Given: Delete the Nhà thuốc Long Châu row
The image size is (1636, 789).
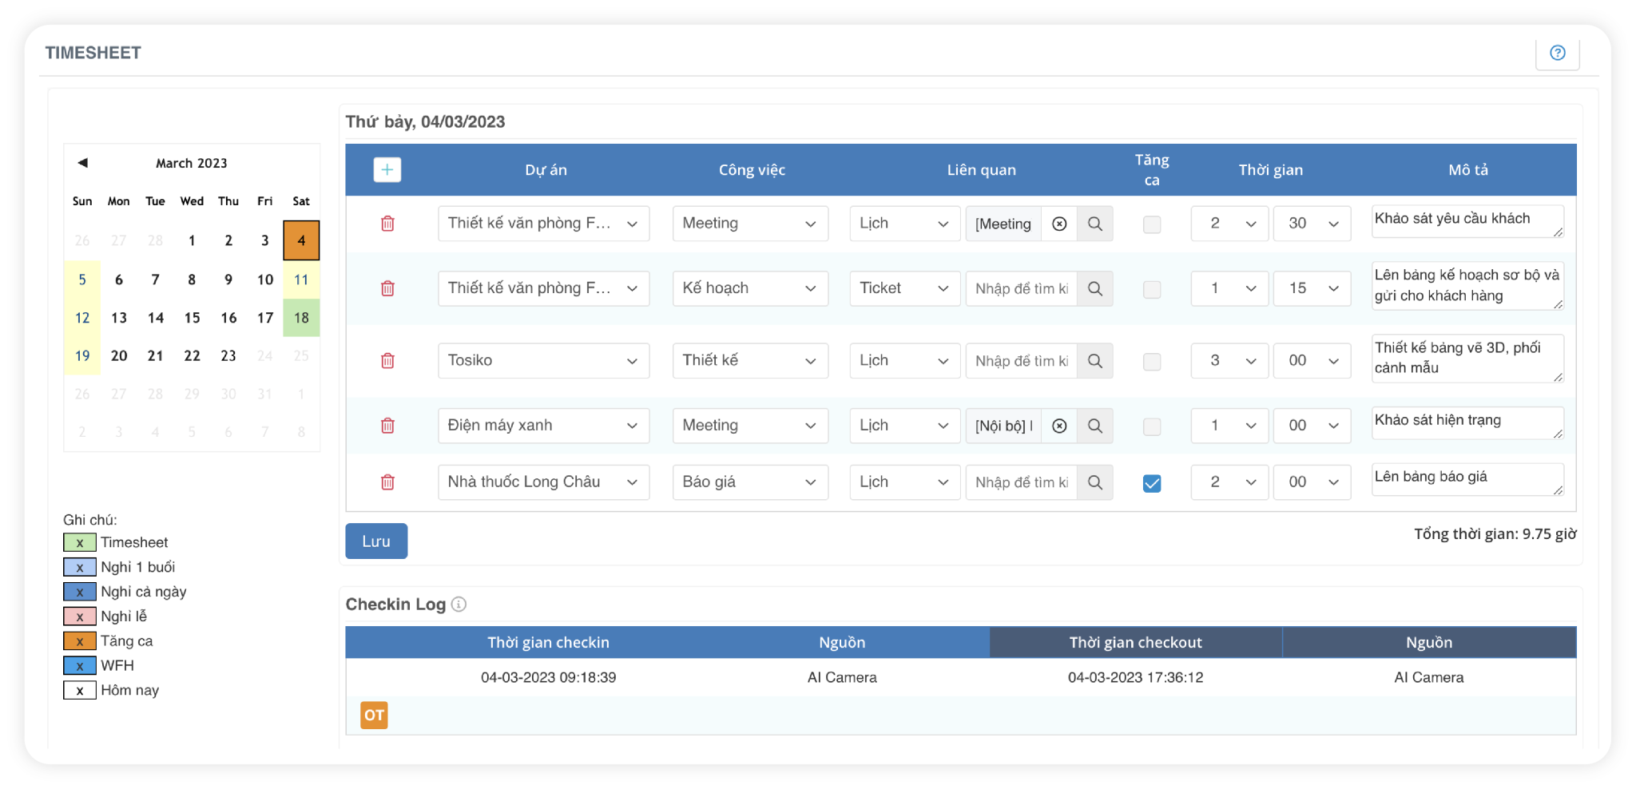Looking at the screenshot, I should [x=387, y=482].
